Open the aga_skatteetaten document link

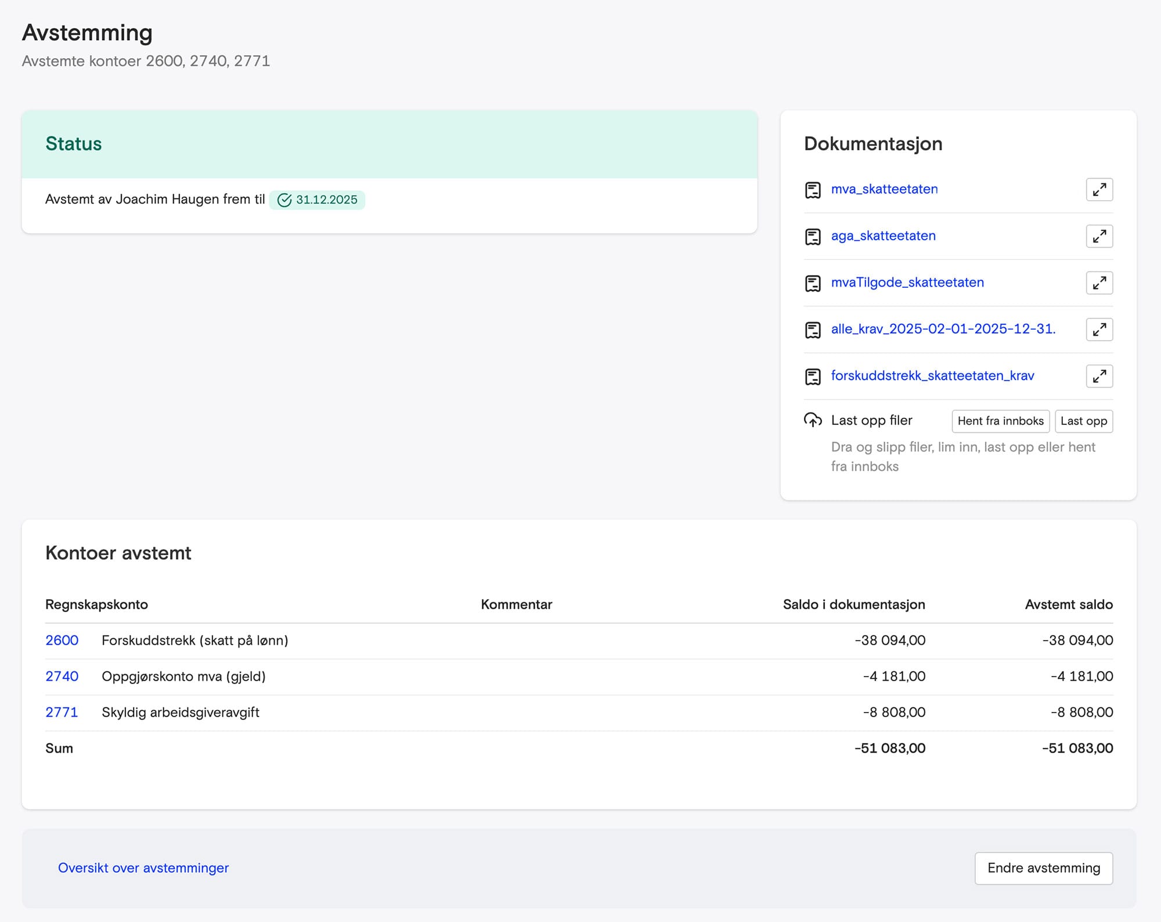click(x=883, y=236)
